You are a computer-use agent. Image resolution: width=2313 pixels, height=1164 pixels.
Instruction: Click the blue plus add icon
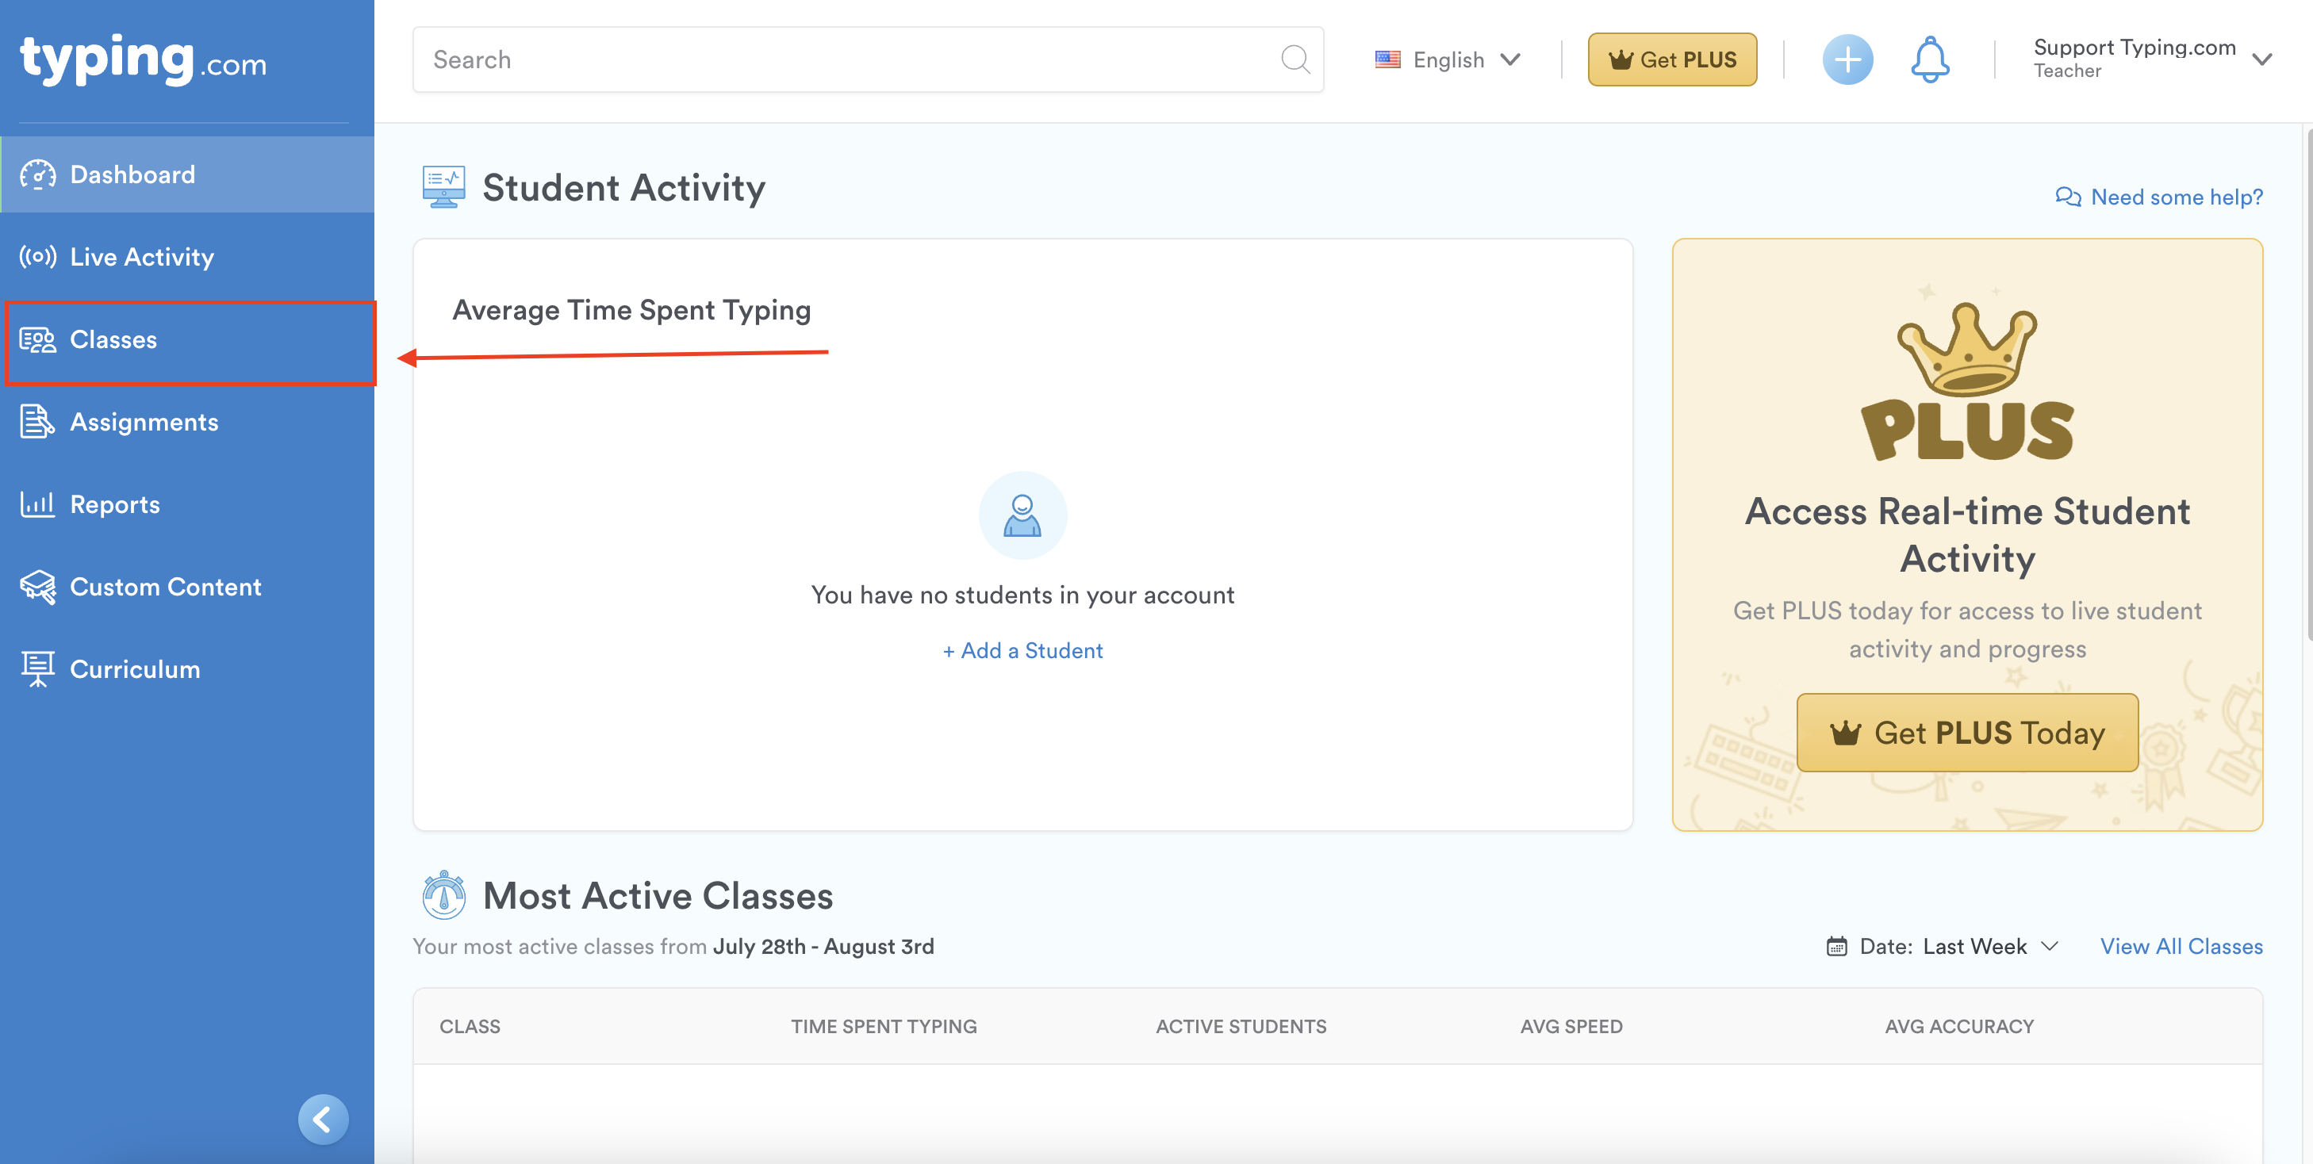[1846, 60]
